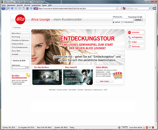Click the LEO de<->en search field
This screenshot has height=130, width=158.
138,8
